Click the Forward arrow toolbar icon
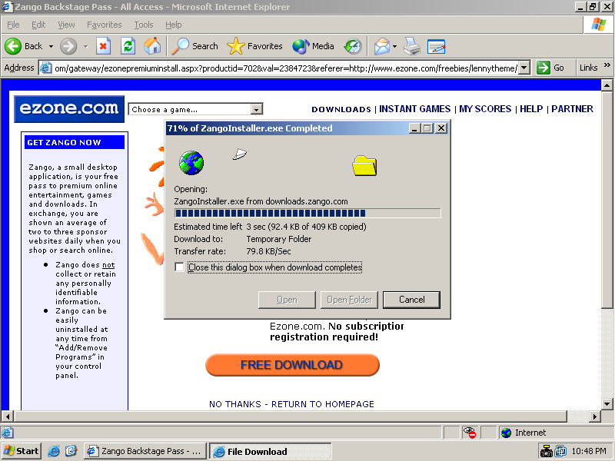615x461 pixels. click(x=68, y=46)
